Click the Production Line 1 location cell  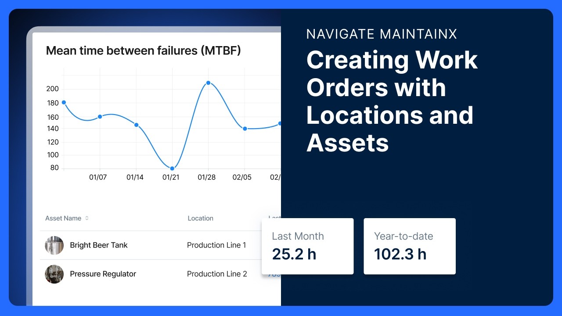click(x=216, y=245)
